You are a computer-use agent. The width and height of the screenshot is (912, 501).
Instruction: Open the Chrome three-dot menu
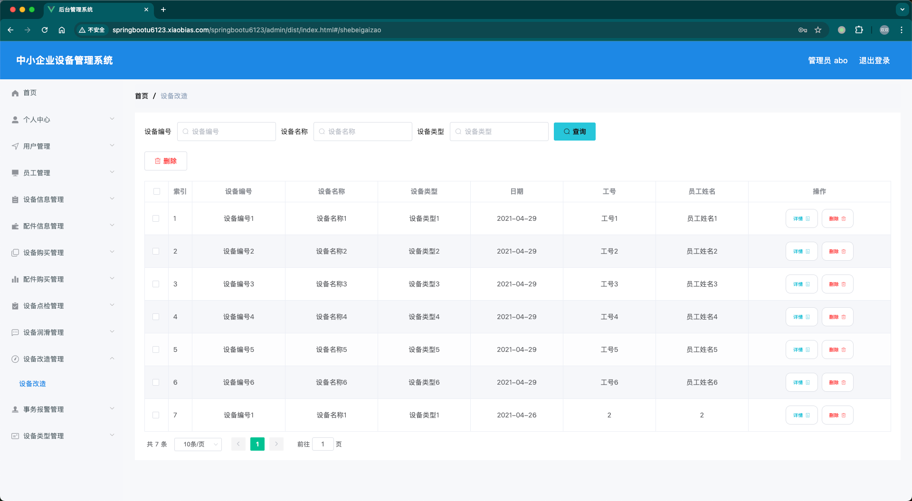pos(902,30)
